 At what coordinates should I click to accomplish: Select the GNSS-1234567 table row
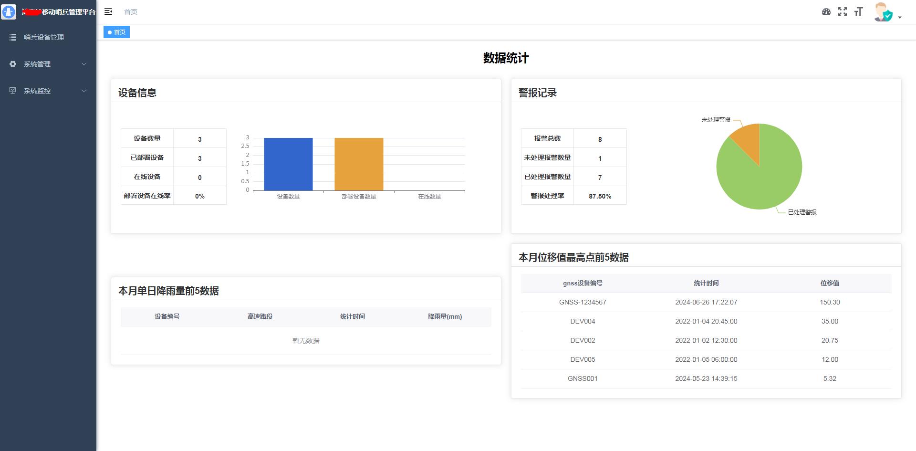click(x=706, y=302)
